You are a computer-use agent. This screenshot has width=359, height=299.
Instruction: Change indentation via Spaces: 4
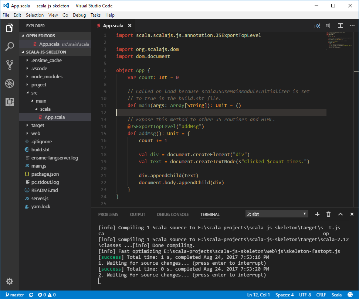(285, 295)
